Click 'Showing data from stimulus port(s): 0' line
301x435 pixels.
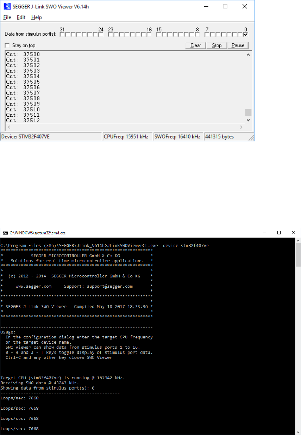[x=48, y=388]
